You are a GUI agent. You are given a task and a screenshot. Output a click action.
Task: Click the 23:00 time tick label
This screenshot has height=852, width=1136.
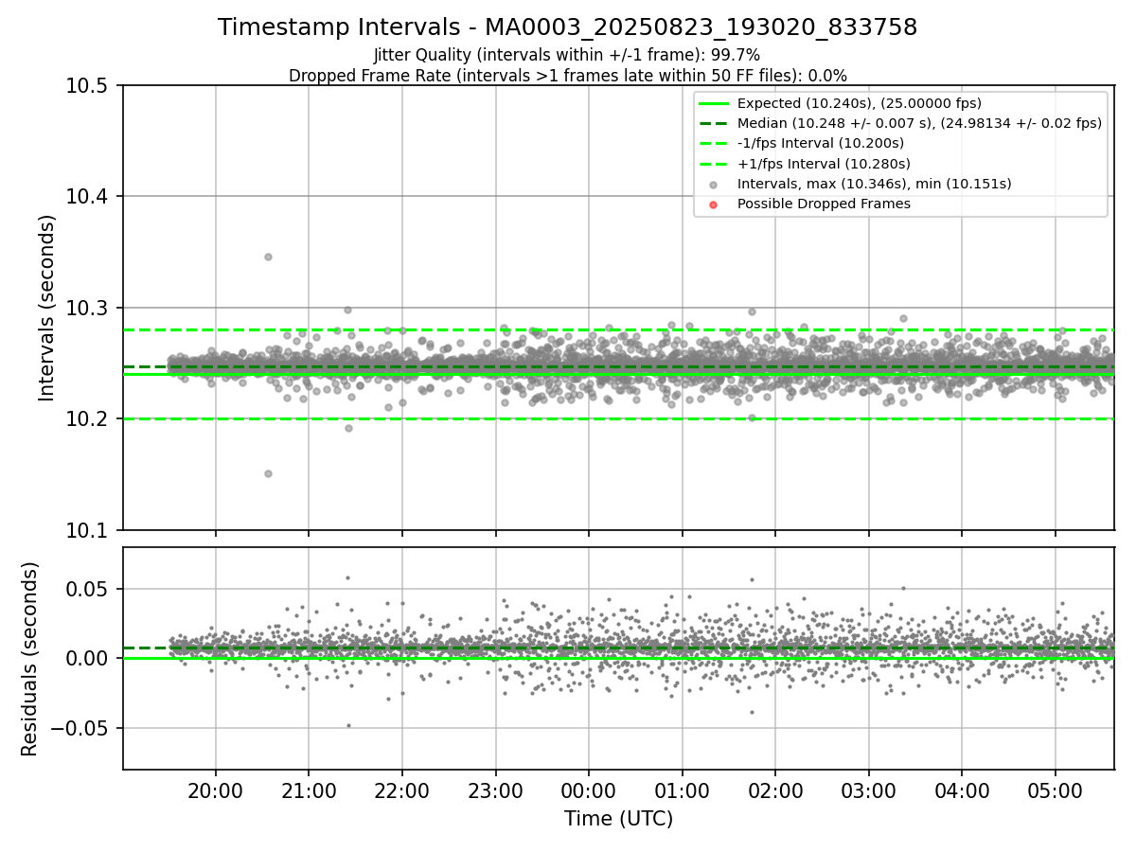coord(495,790)
